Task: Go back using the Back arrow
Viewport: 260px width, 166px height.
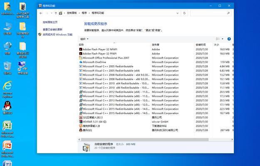Action: (41, 13)
